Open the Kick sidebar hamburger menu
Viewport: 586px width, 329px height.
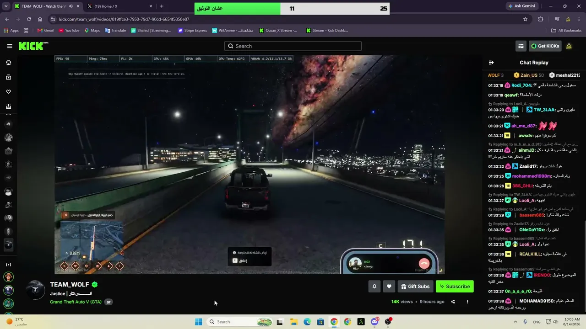click(x=10, y=46)
